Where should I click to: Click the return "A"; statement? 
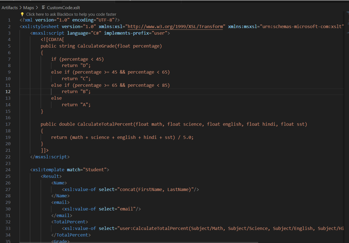[76, 105]
